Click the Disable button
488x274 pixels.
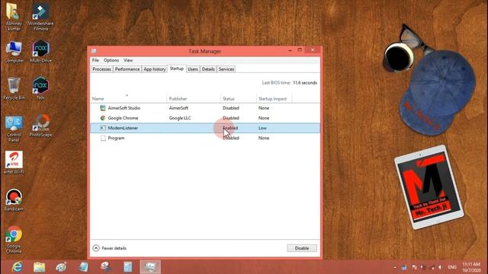point(302,248)
